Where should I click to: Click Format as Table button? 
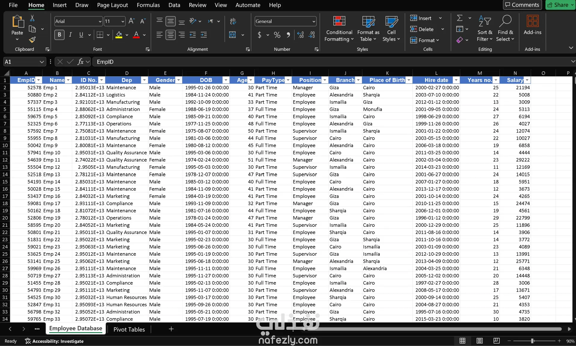[x=368, y=29]
